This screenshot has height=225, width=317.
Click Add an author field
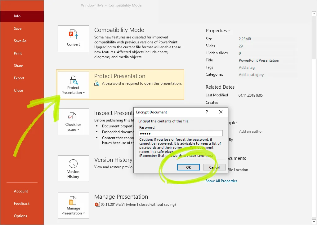pos(251,131)
